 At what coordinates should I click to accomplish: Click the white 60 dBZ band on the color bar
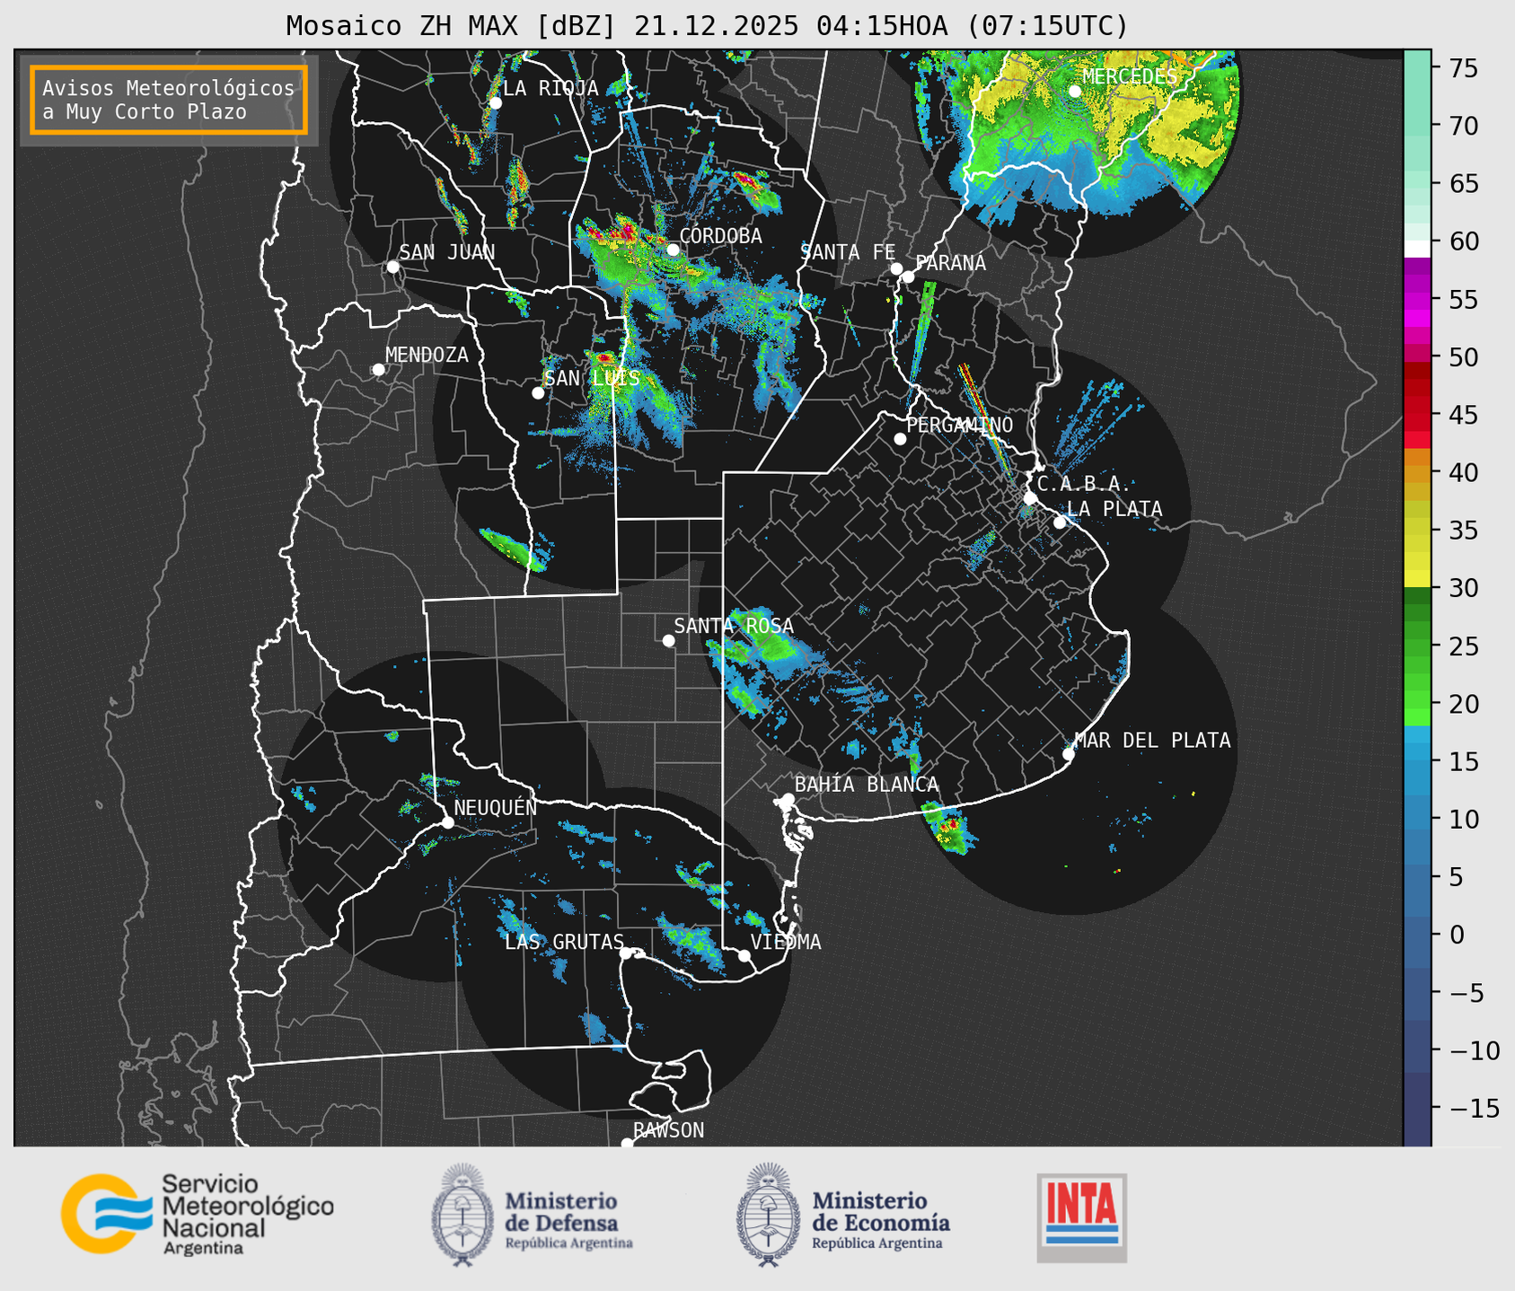pyautogui.click(x=1417, y=249)
